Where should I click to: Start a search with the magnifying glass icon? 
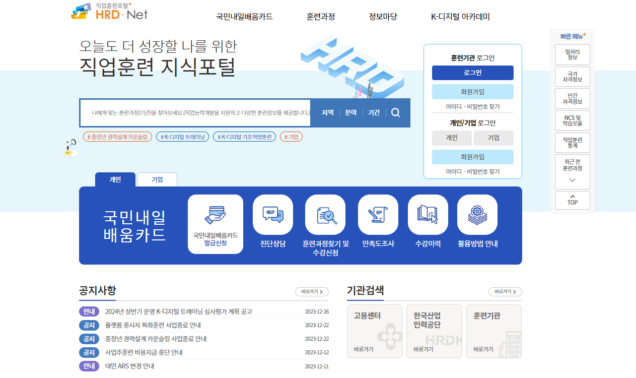395,112
